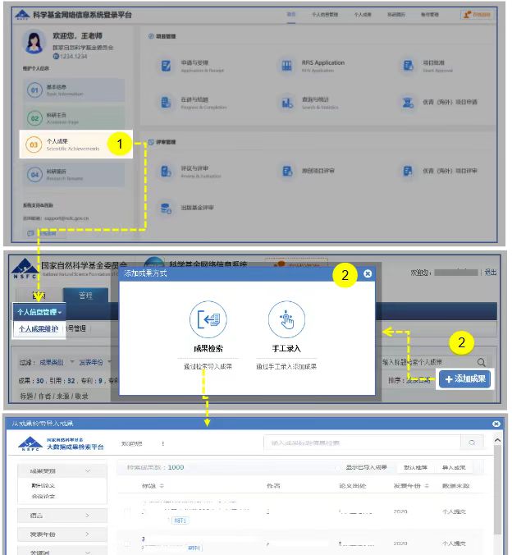
Task: Open the 出版基金评审 icon
Action: (x=166, y=209)
